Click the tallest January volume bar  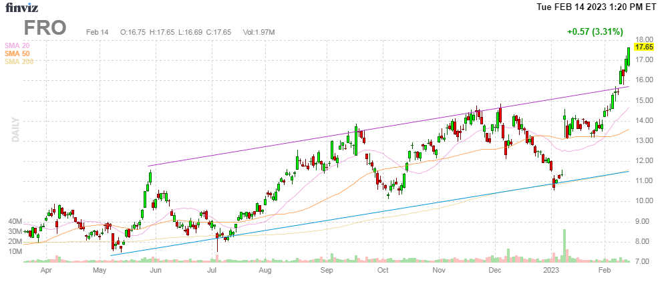tap(564, 246)
